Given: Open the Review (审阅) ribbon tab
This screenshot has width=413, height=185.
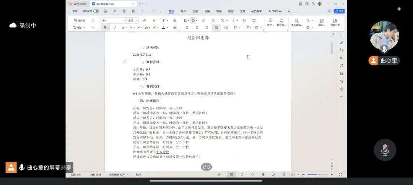Looking at the screenshot, I should 219,11.
